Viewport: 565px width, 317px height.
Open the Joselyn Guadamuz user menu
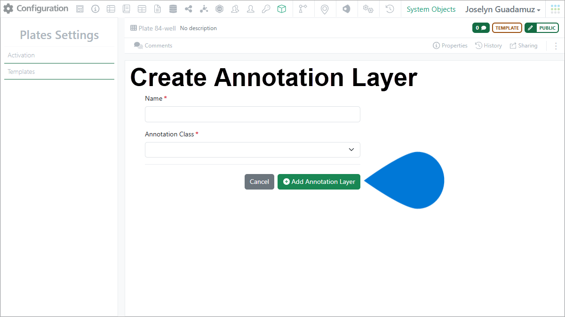502,9
